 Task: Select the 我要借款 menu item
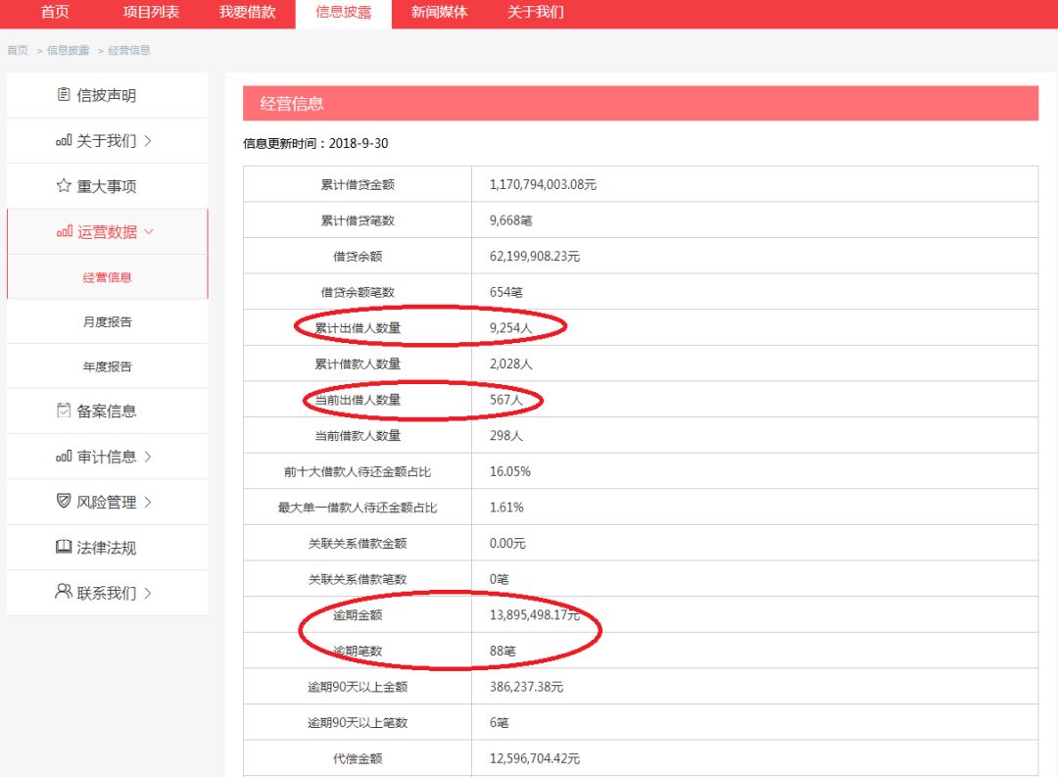[x=246, y=13]
